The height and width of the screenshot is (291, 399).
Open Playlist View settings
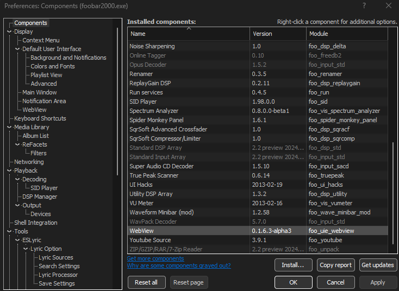(46, 75)
